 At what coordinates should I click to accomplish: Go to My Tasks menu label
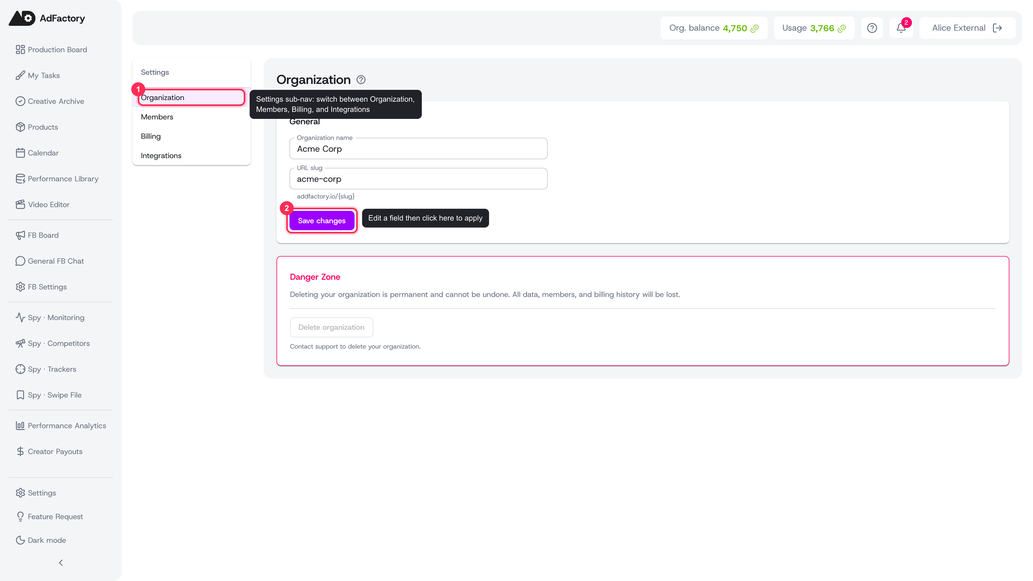click(x=44, y=75)
